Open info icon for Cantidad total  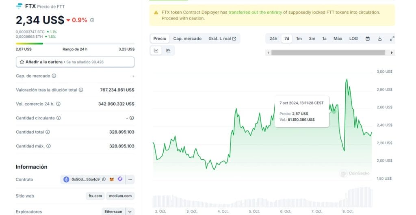point(48,132)
